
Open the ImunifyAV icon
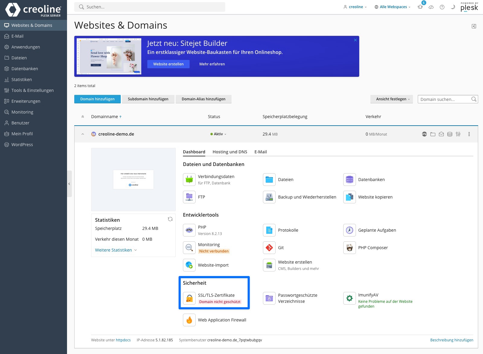tap(350, 298)
